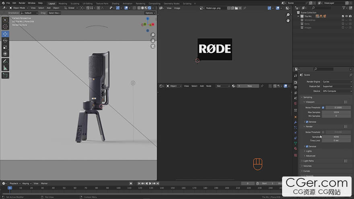Toggle Render Noise Threshold checkbox
The height and width of the screenshot is (199, 354).
323,132
